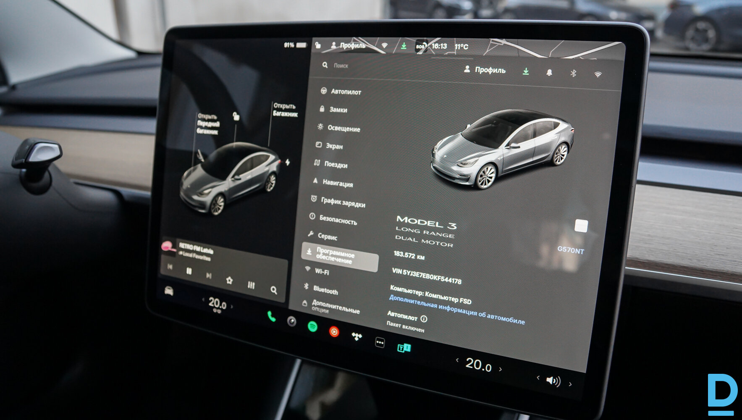Tap the 16:13 clock in the status bar
Image resolution: width=742 pixels, height=420 pixels.
click(x=439, y=46)
